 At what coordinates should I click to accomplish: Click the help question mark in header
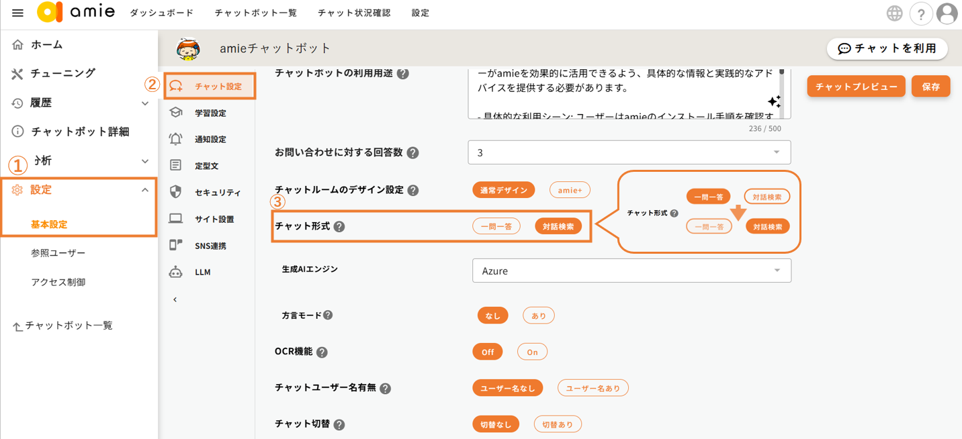[x=921, y=13]
